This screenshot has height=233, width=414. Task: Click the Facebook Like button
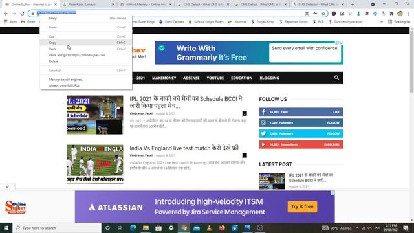pyautogui.click(x=336, y=112)
